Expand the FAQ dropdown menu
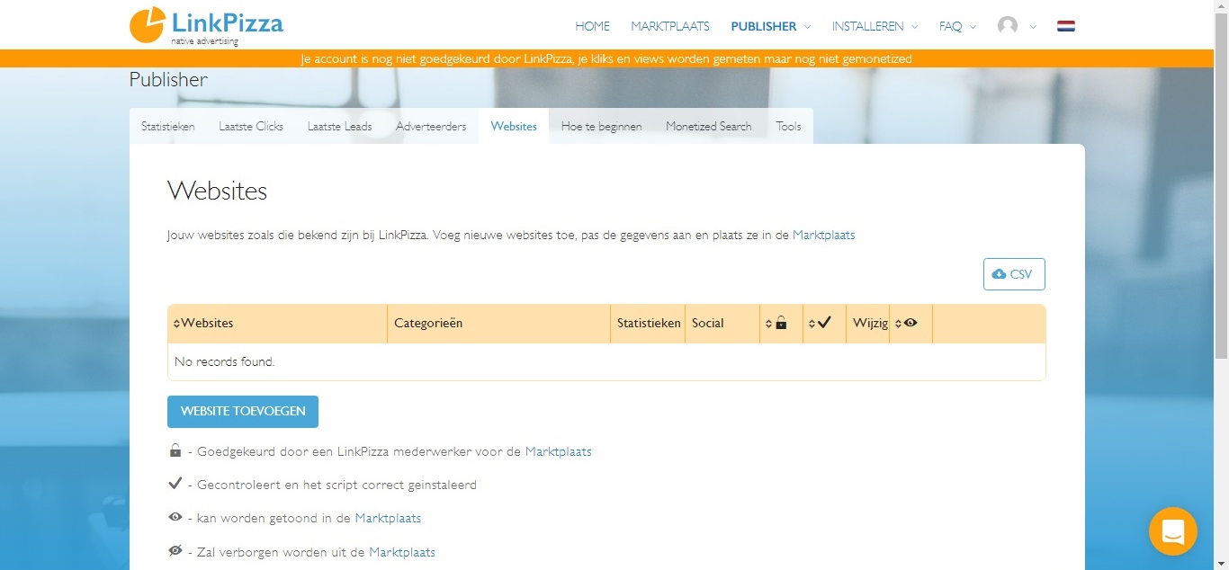This screenshot has height=570, width=1229. (x=958, y=26)
